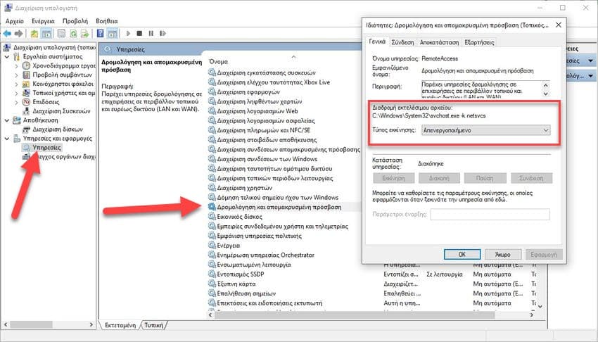Click the Παράμετροι έναρξης input field

(x=490, y=214)
